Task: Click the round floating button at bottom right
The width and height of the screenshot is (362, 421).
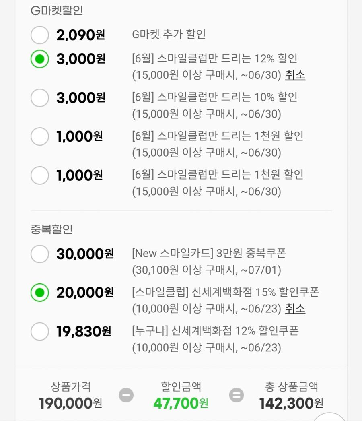Action: point(329,417)
